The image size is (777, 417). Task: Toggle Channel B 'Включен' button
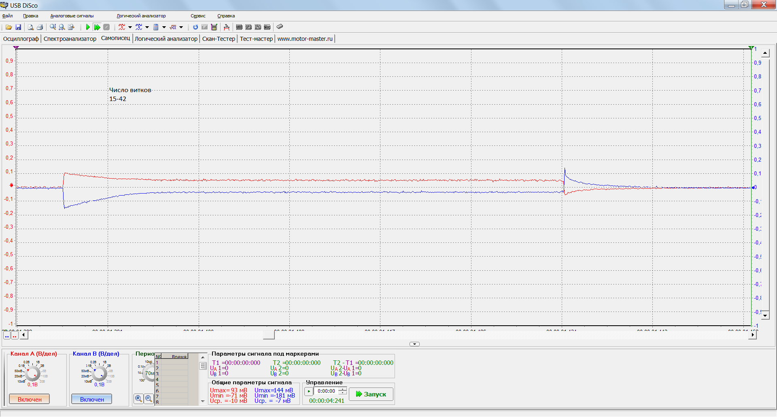92,399
